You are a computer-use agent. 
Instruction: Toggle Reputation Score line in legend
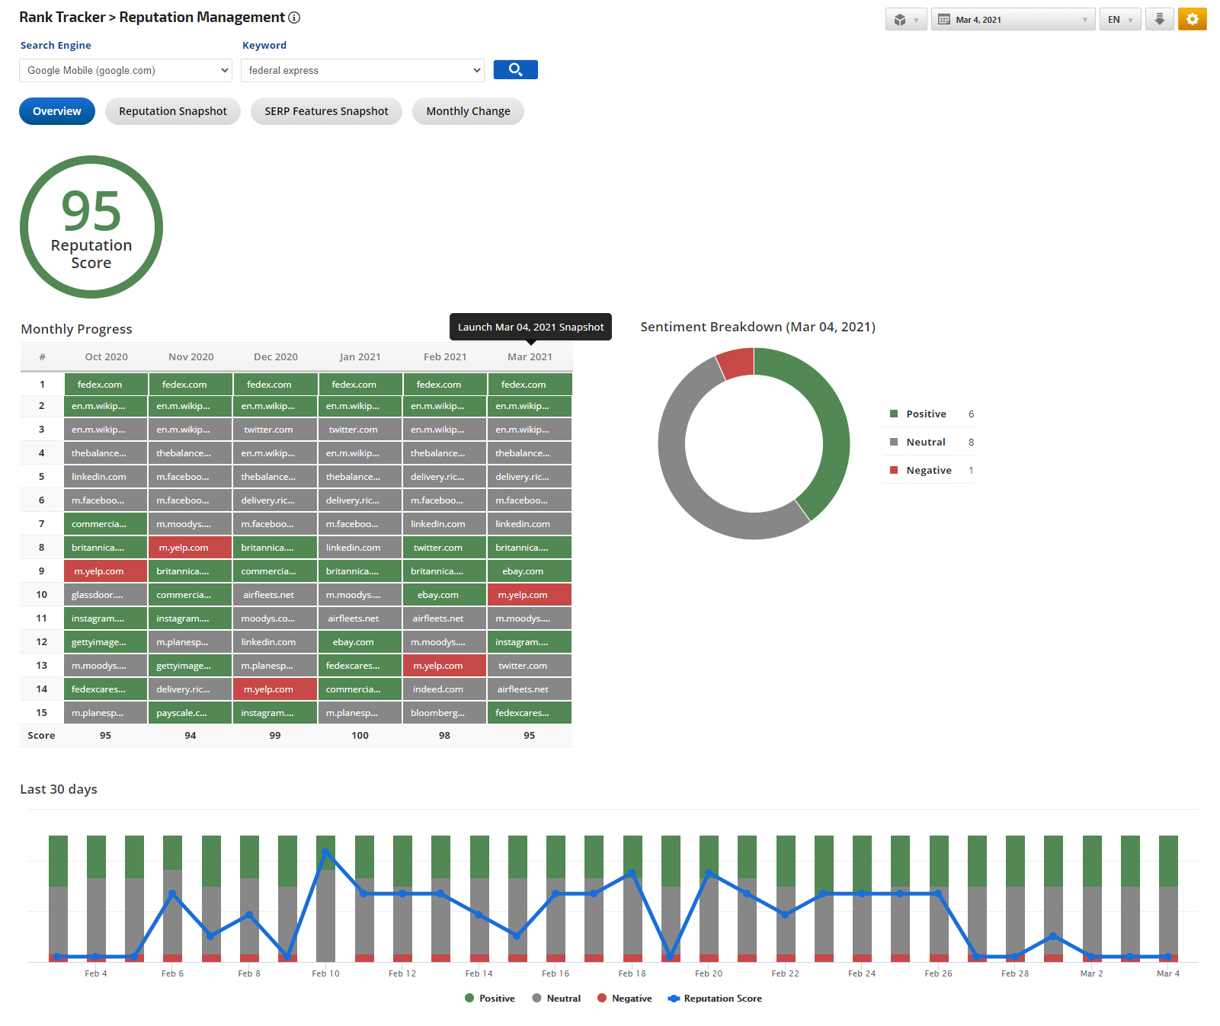pyautogui.click(x=715, y=999)
